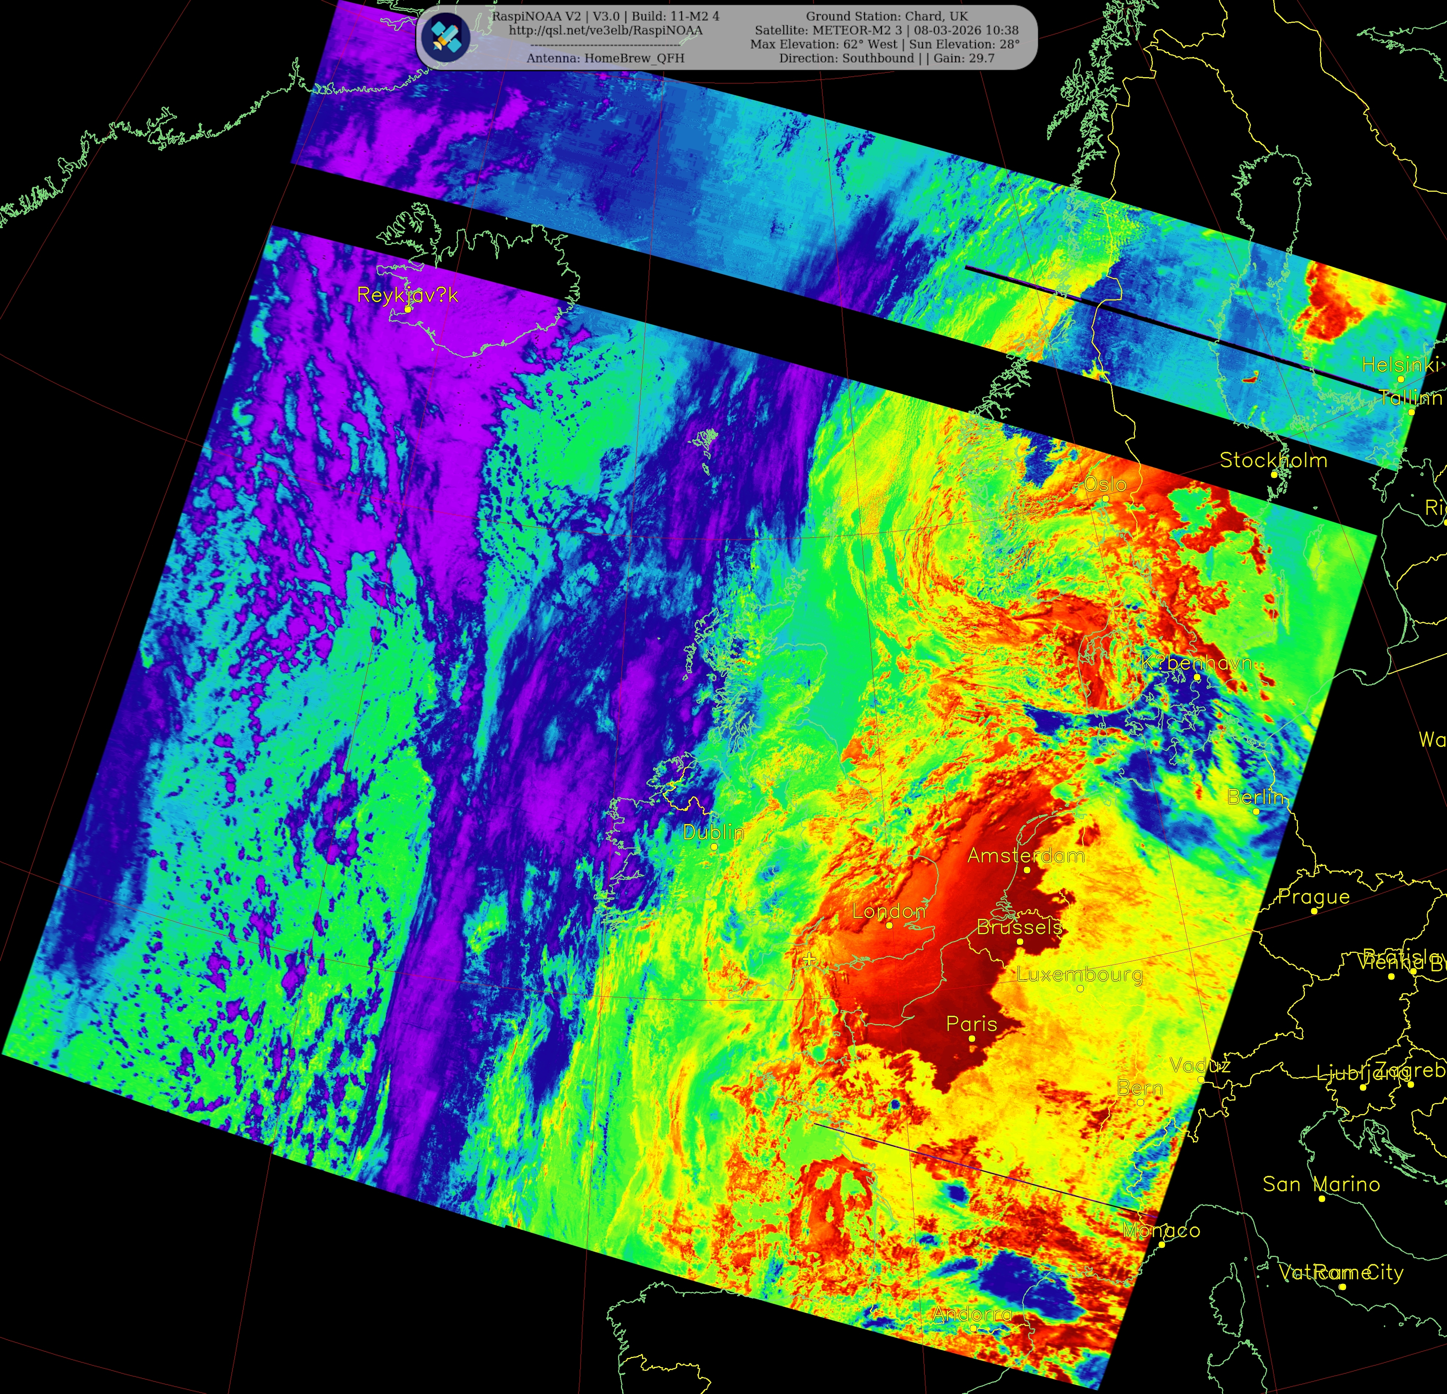The height and width of the screenshot is (1394, 1447).
Task: Click the San Marino city label
Action: pyautogui.click(x=1321, y=1184)
